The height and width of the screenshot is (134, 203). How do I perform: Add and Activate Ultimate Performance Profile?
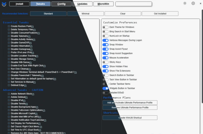click(130, 103)
